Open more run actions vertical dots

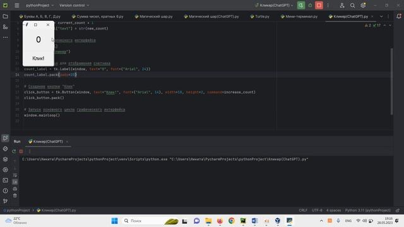[328, 5]
